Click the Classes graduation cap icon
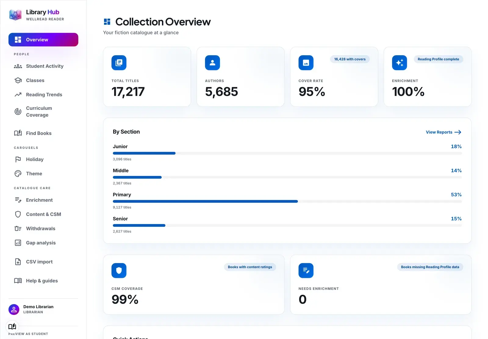The width and height of the screenshot is (488, 339). coord(18,80)
